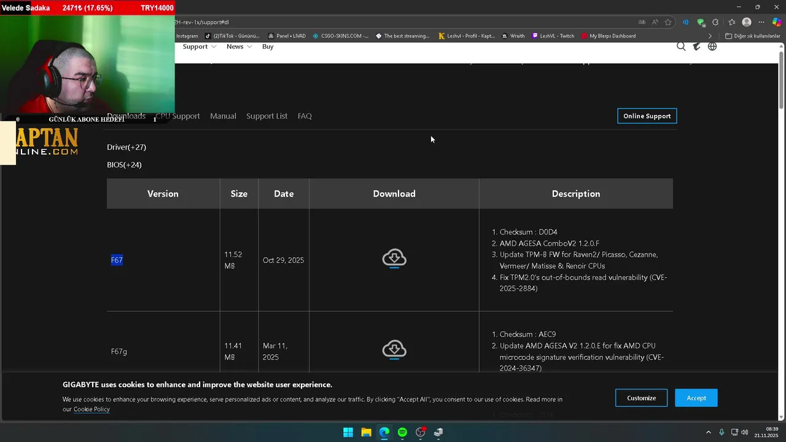Screen dimensions: 786x442
Task: Expand the Support menu in Gigabyte header
Action: [200, 47]
